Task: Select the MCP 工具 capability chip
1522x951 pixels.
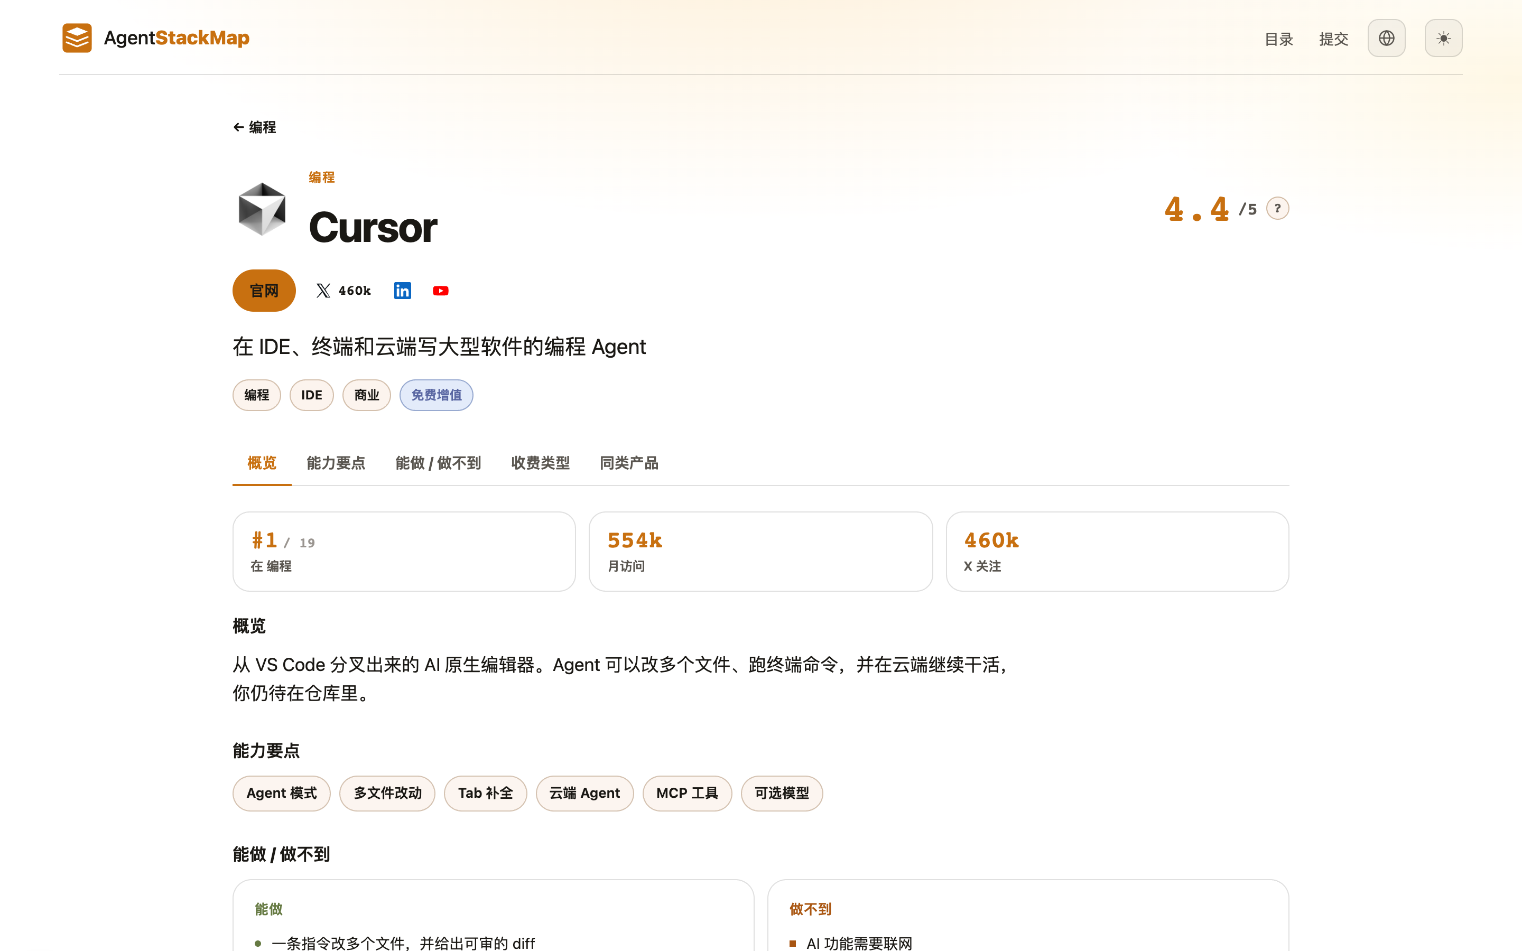Action: coord(688,793)
